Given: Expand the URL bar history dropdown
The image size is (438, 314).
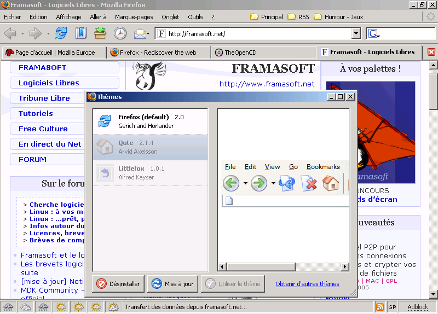Looking at the screenshot, I should 356,34.
